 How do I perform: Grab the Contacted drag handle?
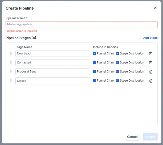pyautogui.click(x=11, y=63)
